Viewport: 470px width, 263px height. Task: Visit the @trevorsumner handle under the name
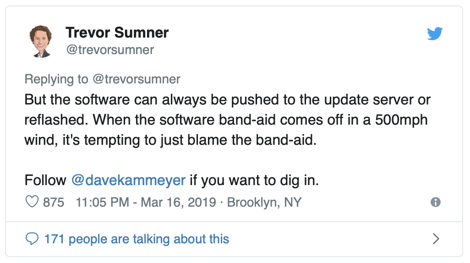click(x=110, y=49)
